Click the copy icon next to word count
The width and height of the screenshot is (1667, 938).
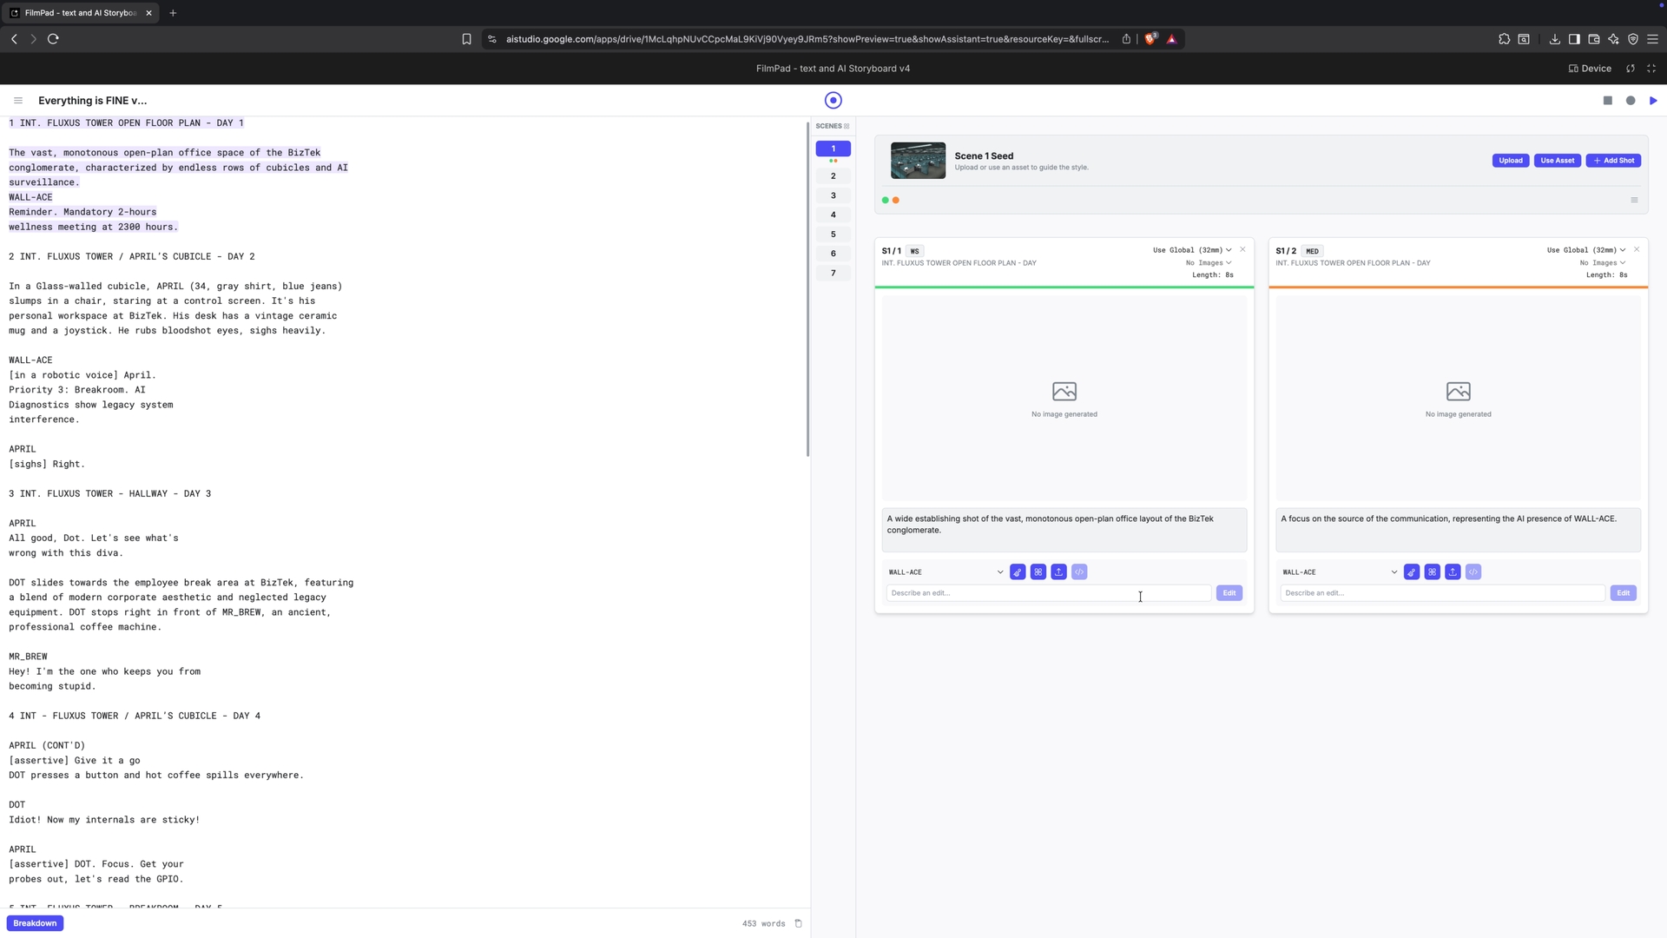[x=798, y=923]
